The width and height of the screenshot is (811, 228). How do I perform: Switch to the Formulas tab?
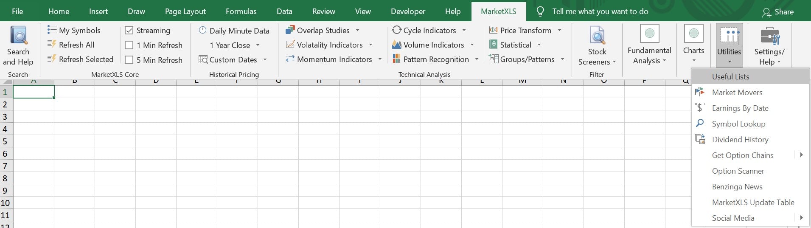coord(241,11)
